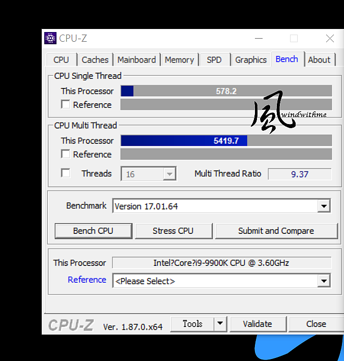Image resolution: width=344 pixels, height=361 pixels.
Task: Open the About tab
Action: point(319,60)
